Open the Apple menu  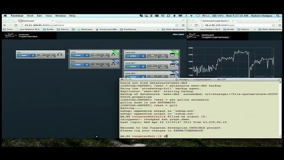(5, 16)
